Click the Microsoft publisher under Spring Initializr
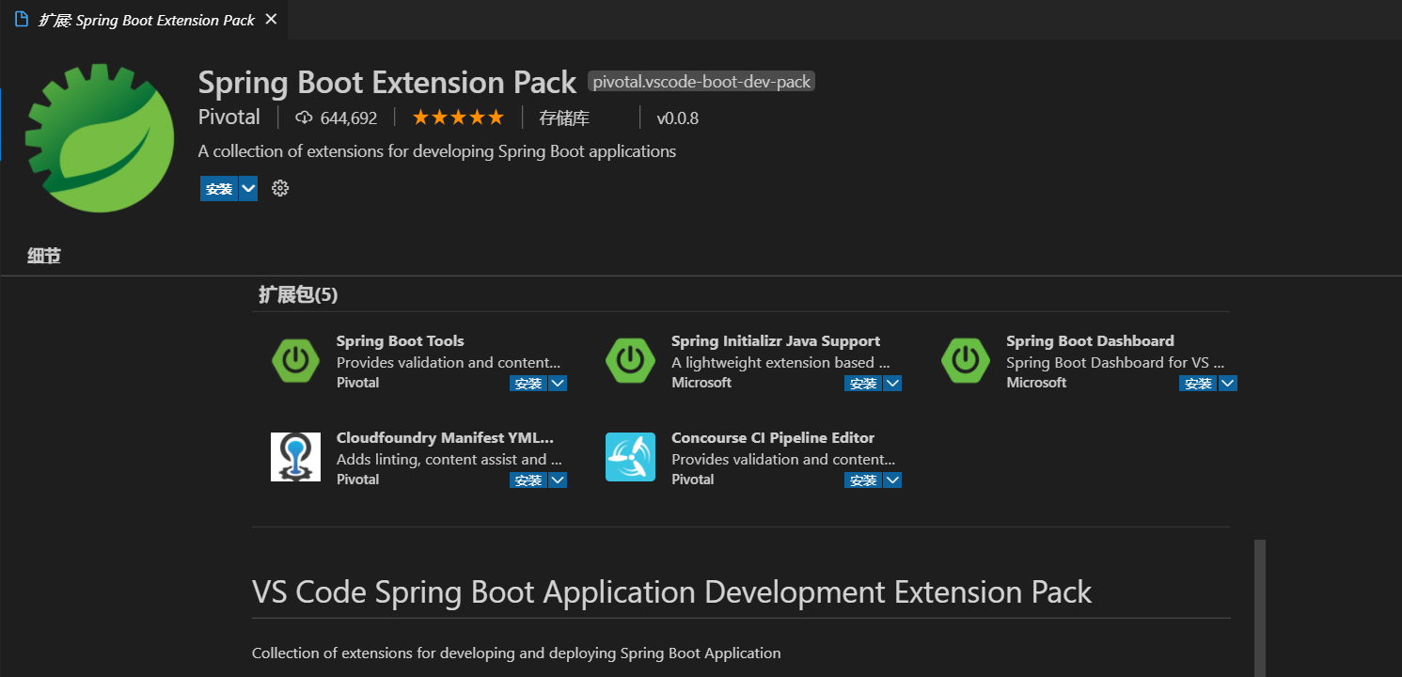 click(x=701, y=383)
